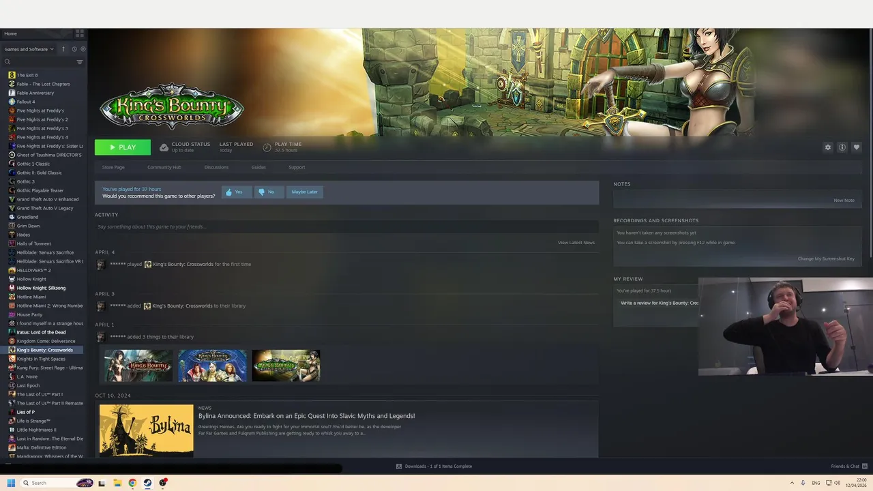This screenshot has width=873, height=491.
Task: Select Lies of P in library
Action: (25, 412)
